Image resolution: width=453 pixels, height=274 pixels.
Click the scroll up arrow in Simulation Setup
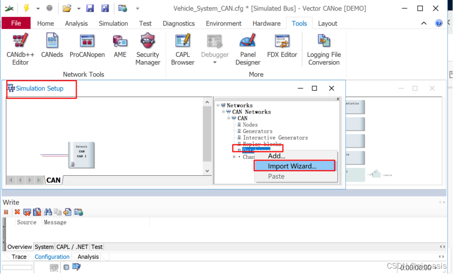click(207, 102)
